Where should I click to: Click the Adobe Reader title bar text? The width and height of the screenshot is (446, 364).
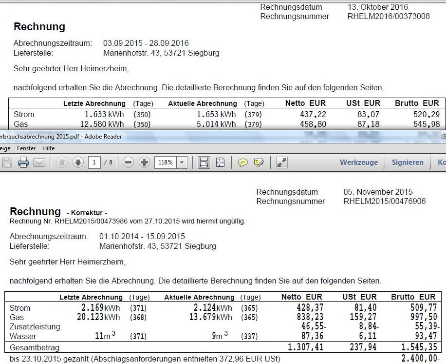pyautogui.click(x=61, y=137)
